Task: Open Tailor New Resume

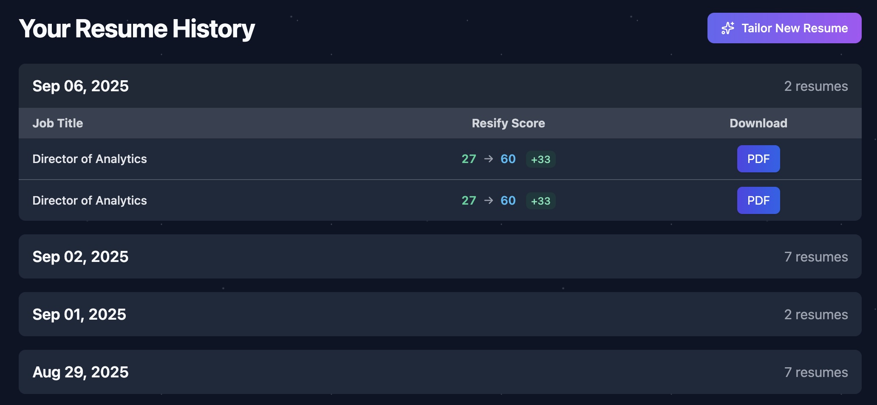Action: click(x=784, y=28)
